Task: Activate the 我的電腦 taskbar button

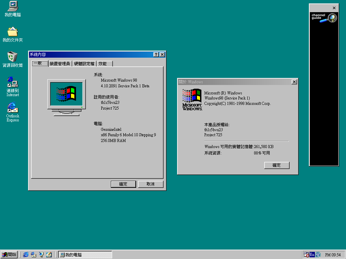Action: pyautogui.click(x=85, y=255)
